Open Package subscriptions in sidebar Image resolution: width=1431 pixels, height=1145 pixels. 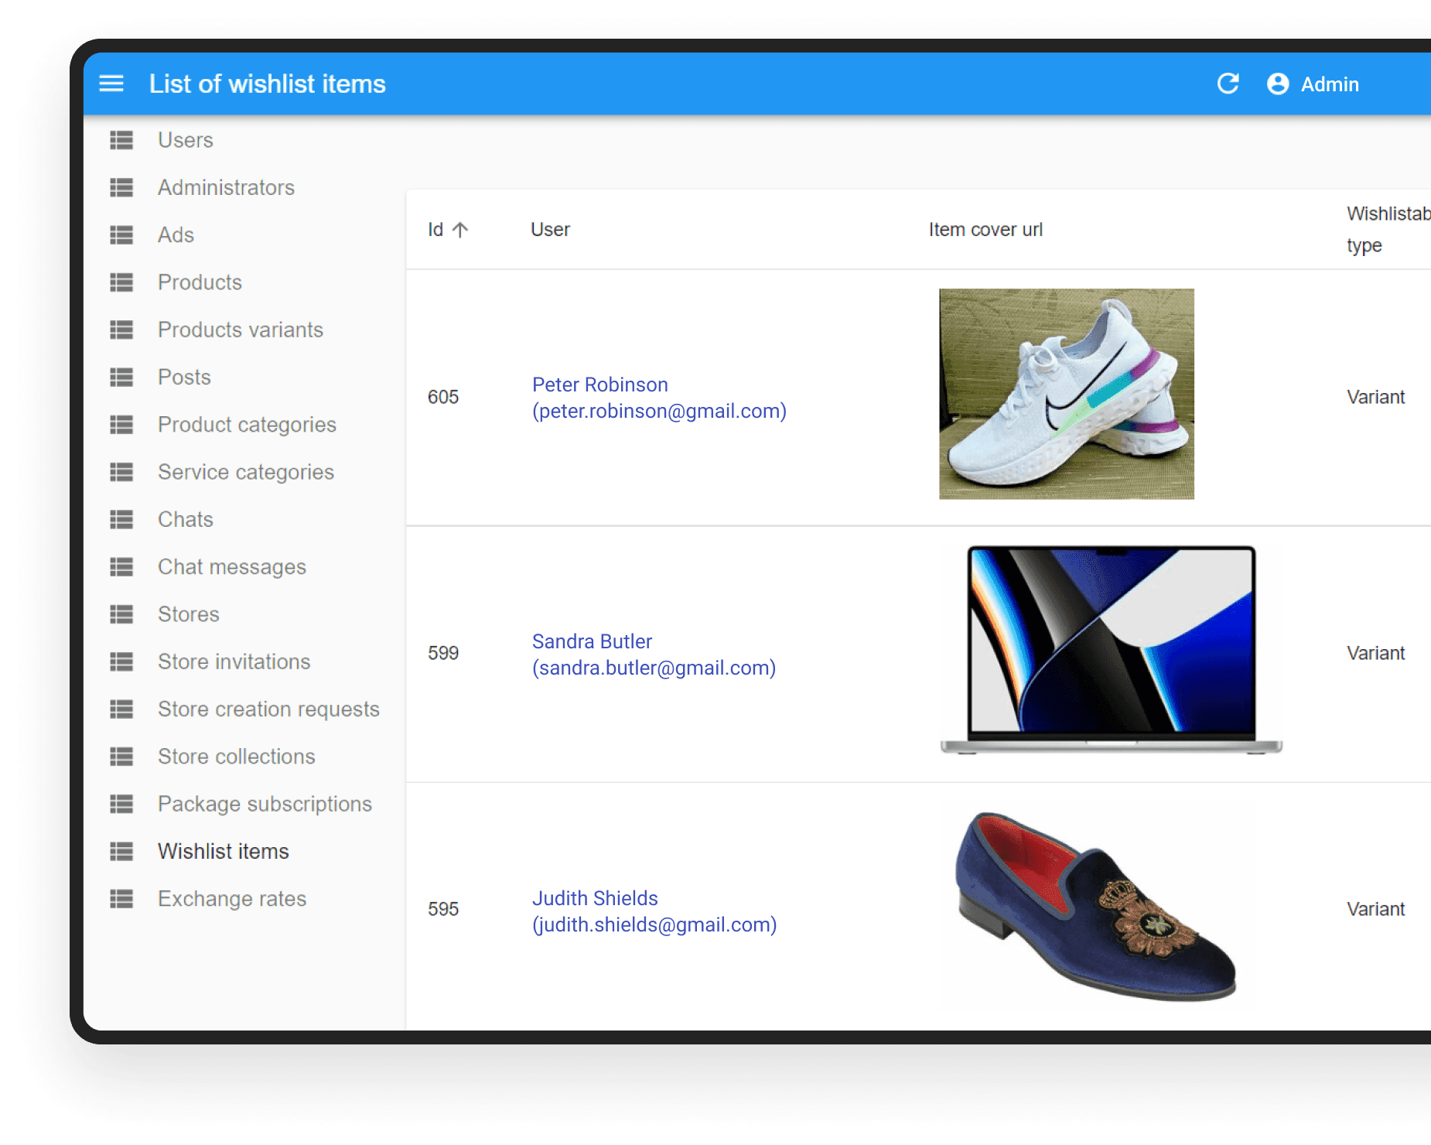[265, 804]
